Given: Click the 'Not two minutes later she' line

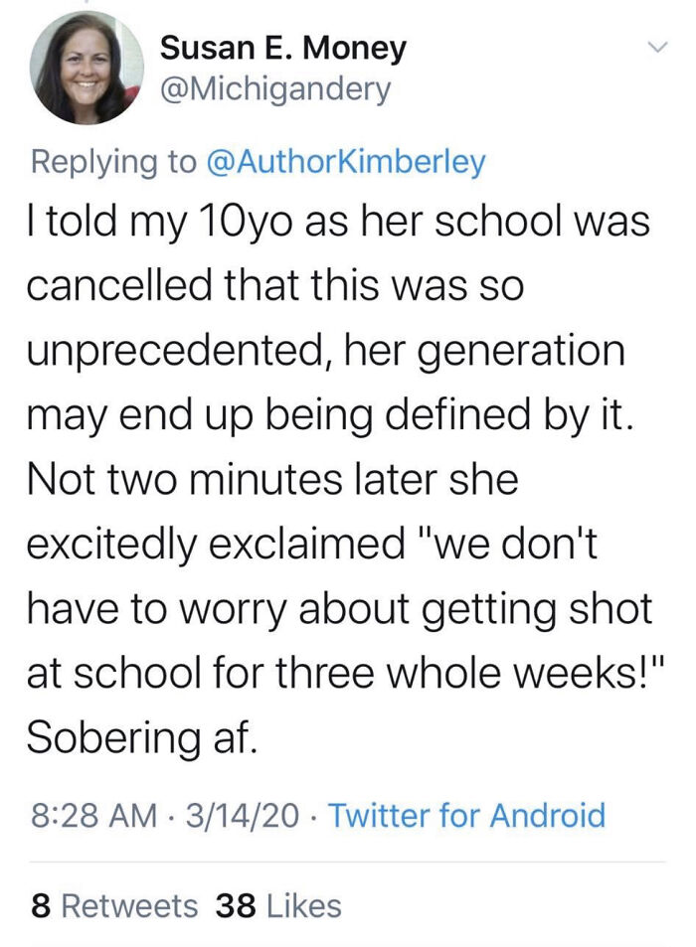Looking at the screenshot, I should (272, 480).
